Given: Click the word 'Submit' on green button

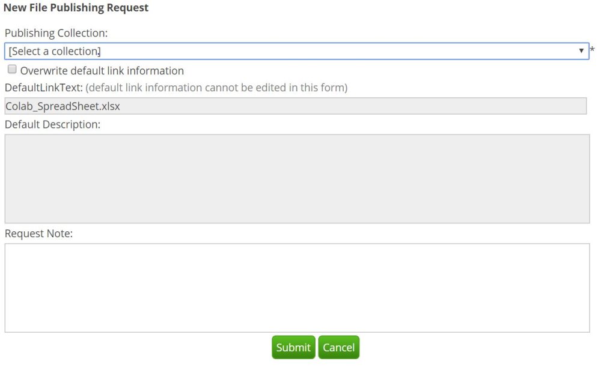Looking at the screenshot, I should 294,347.
